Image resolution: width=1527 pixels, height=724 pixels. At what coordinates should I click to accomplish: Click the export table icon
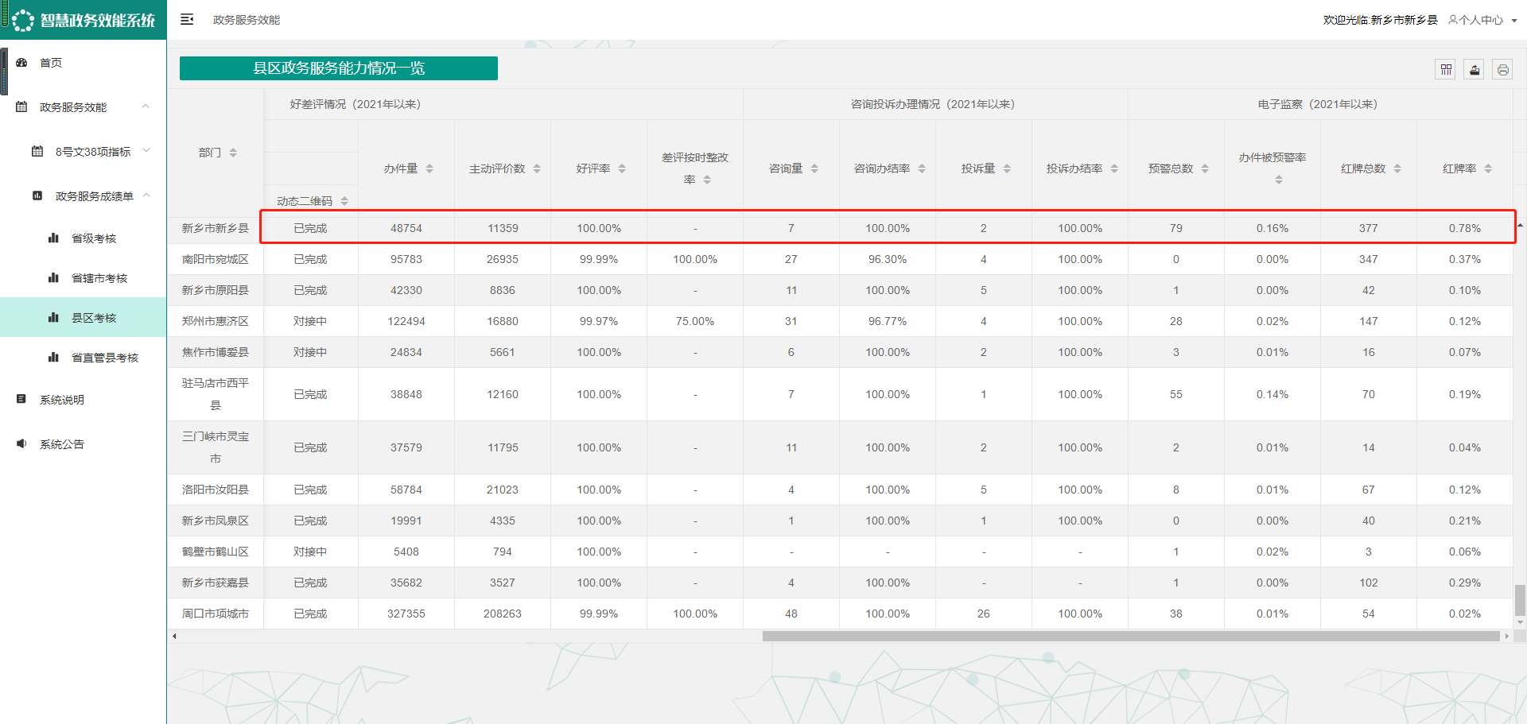coord(1475,70)
